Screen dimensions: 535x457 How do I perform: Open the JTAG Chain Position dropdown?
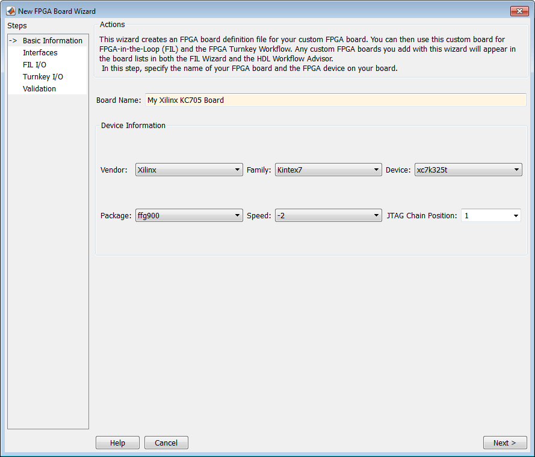click(x=490, y=215)
